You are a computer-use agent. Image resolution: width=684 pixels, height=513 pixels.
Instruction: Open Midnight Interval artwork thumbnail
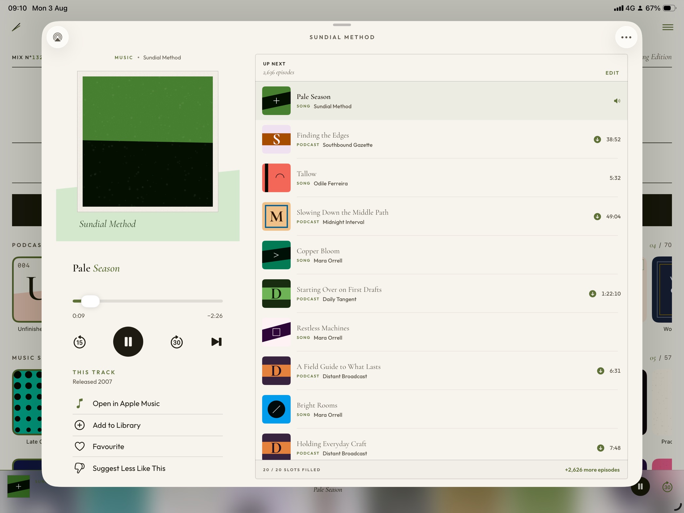[276, 216]
